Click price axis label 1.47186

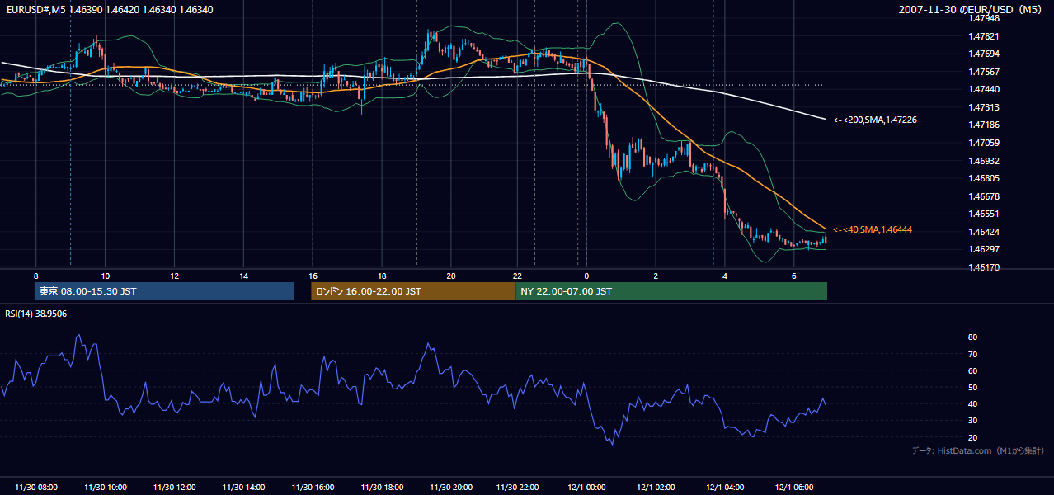point(984,125)
